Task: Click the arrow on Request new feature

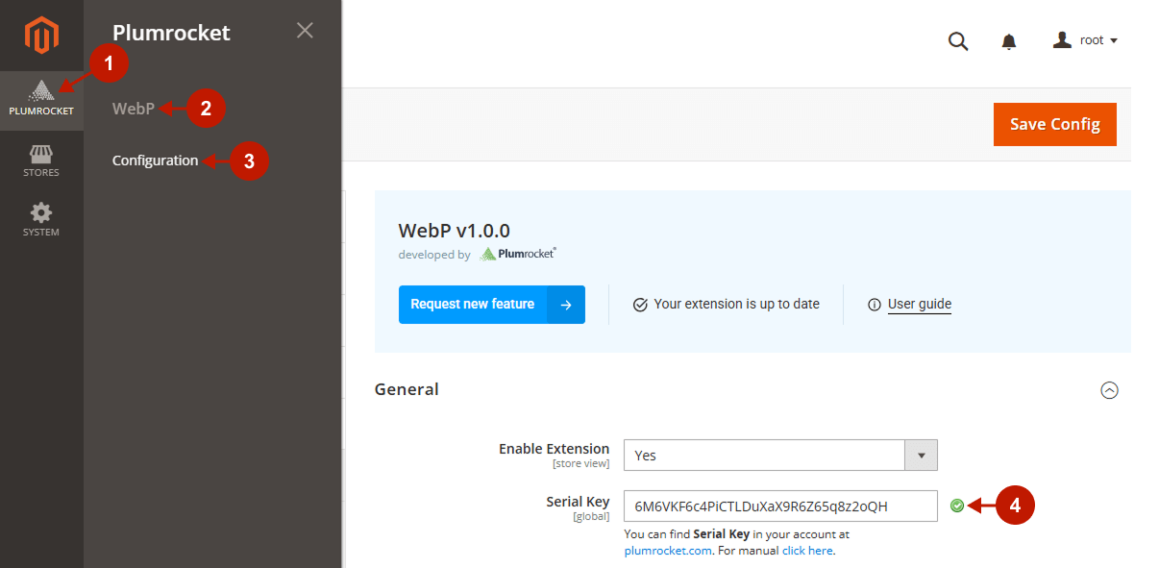Action: pos(566,305)
